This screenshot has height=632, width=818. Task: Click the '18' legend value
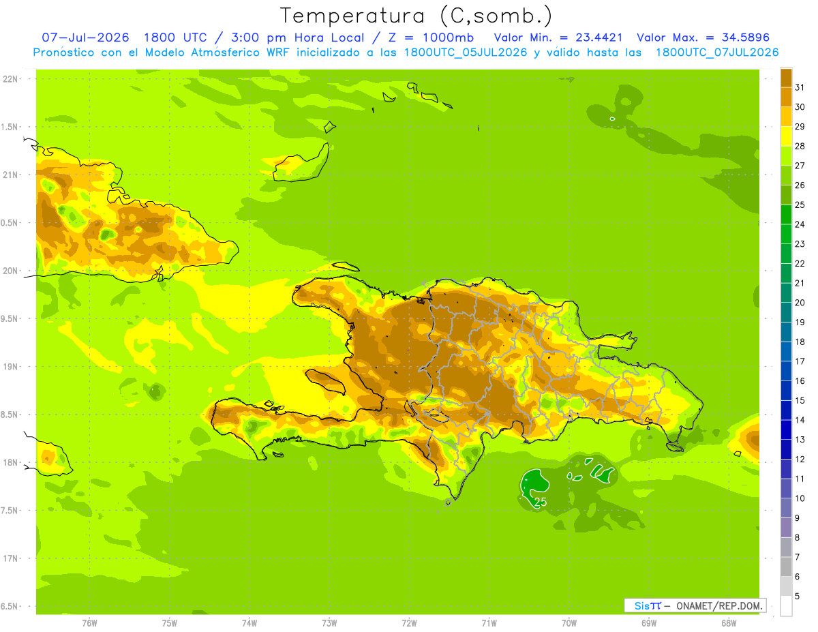(x=800, y=342)
